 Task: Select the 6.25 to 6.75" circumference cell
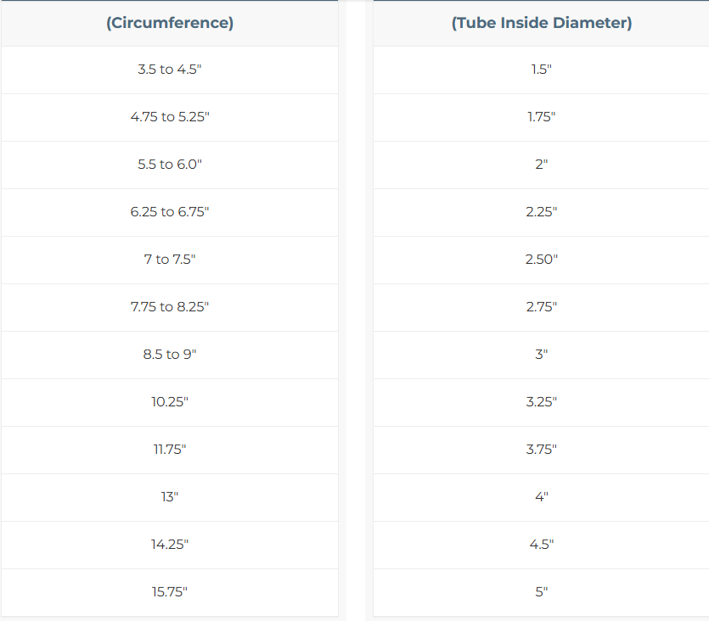coord(170,212)
